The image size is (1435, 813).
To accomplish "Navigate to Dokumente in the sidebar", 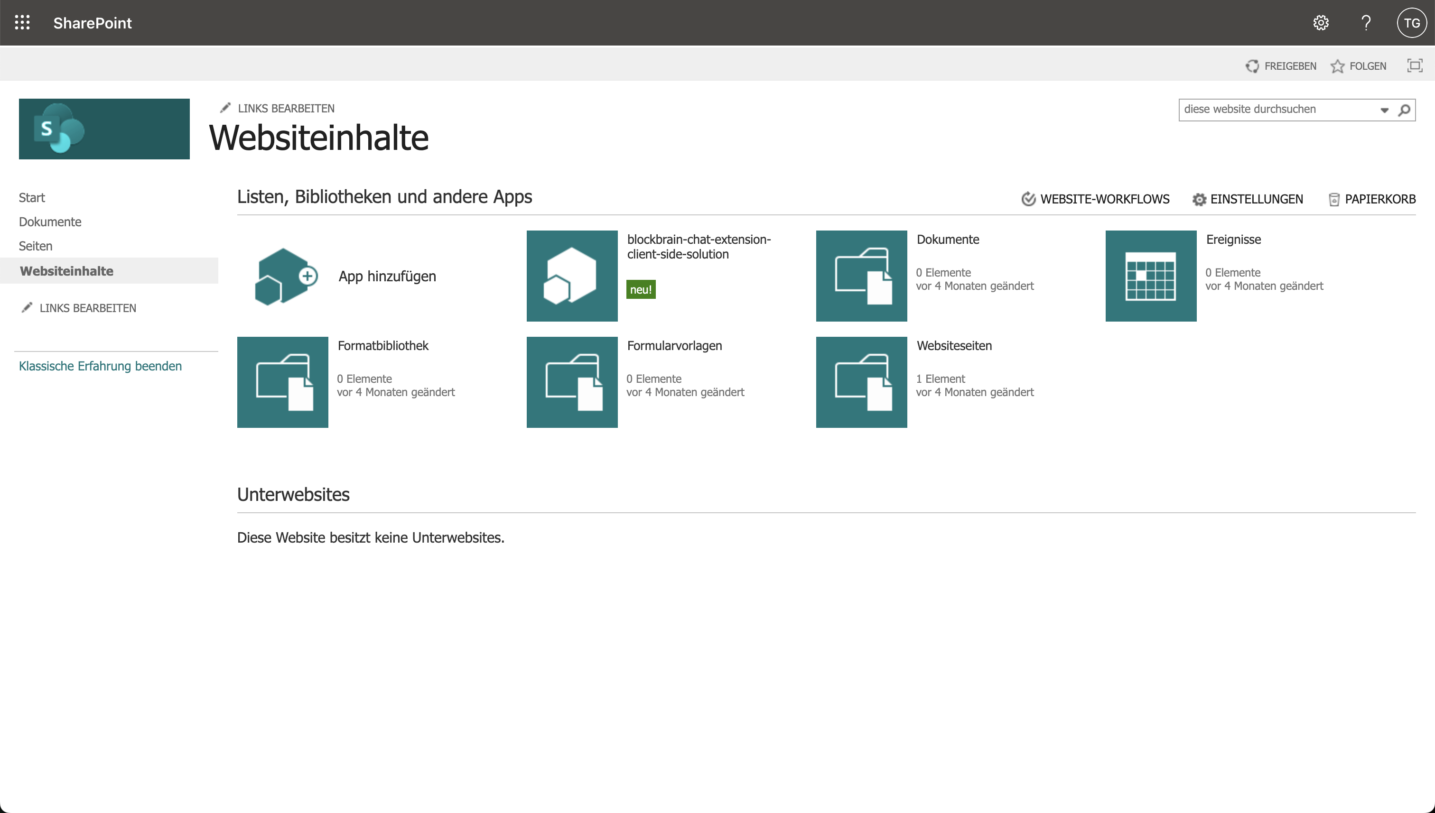I will [x=50, y=222].
